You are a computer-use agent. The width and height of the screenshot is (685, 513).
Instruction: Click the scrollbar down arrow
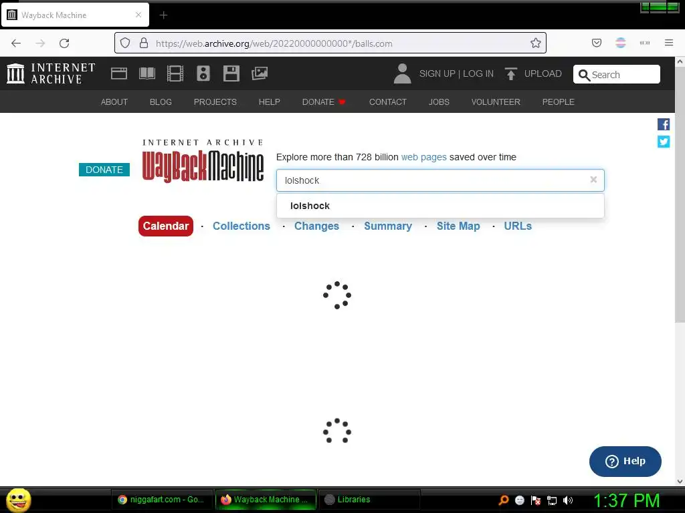tap(680, 482)
